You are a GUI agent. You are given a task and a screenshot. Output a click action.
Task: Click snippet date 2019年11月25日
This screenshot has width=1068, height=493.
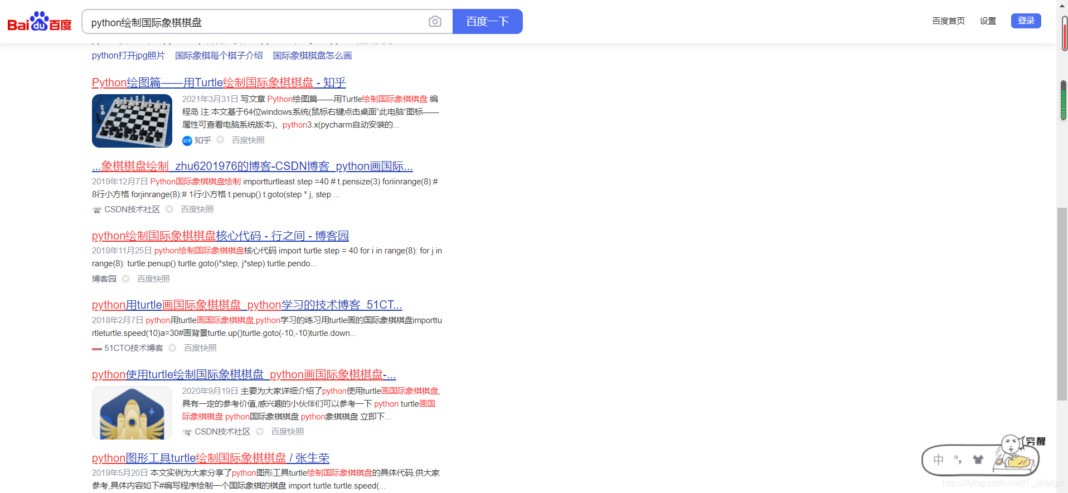coord(122,251)
